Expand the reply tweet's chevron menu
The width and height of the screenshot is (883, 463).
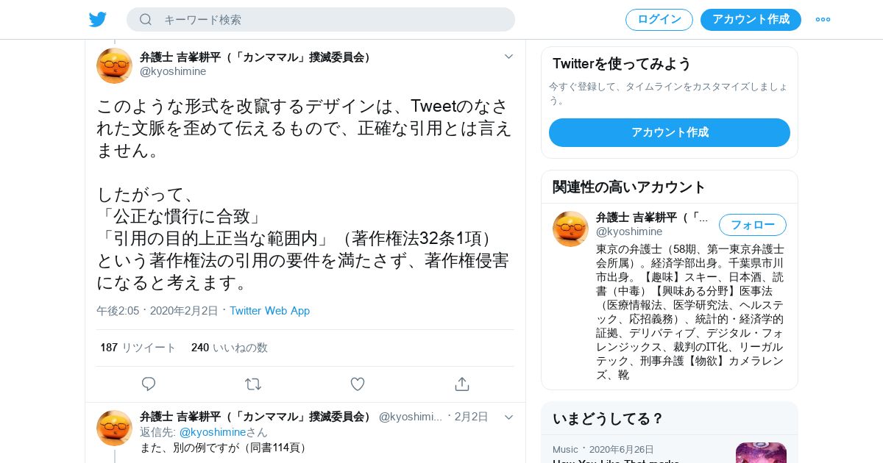point(508,417)
